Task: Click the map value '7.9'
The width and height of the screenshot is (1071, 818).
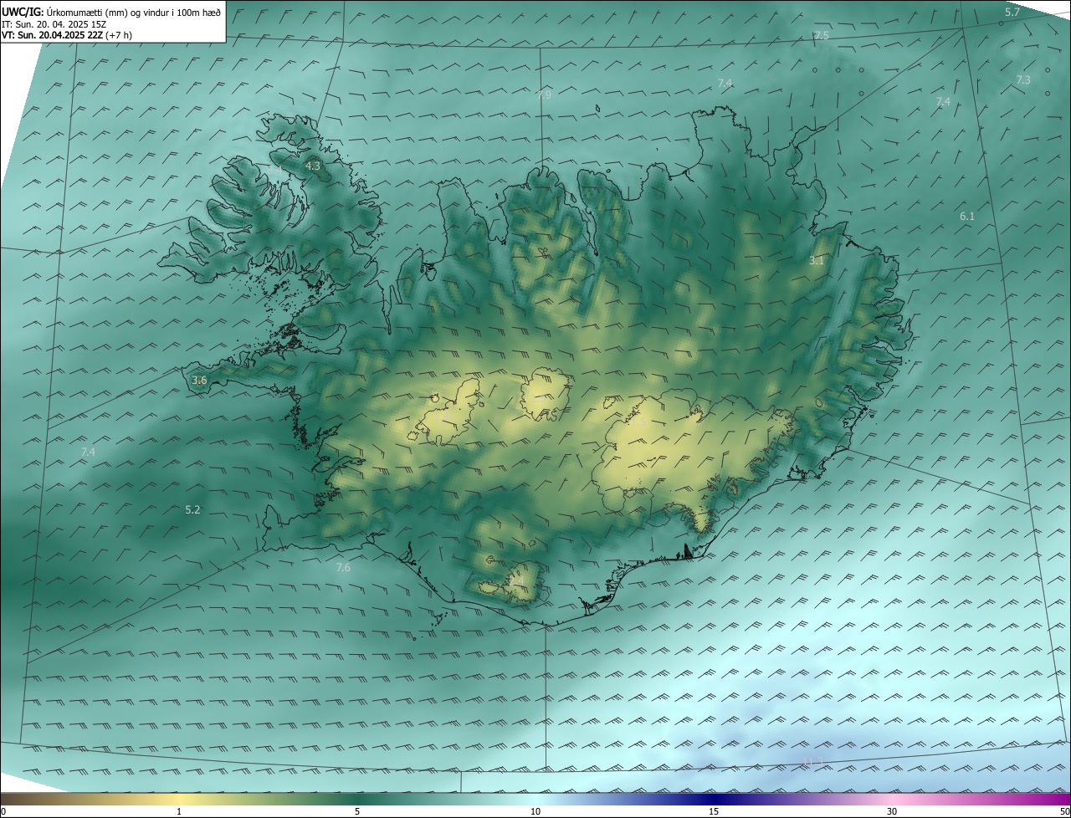Action: tap(544, 95)
